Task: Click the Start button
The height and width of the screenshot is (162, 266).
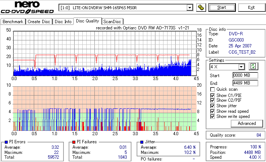Action: (x=222, y=7)
